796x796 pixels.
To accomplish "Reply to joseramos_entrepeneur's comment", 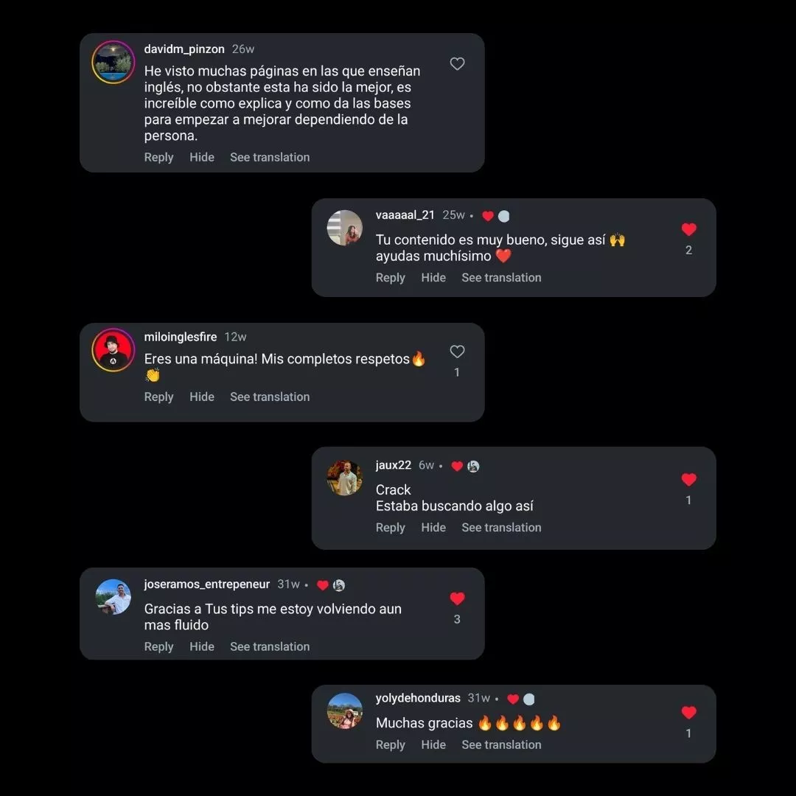I will [158, 647].
